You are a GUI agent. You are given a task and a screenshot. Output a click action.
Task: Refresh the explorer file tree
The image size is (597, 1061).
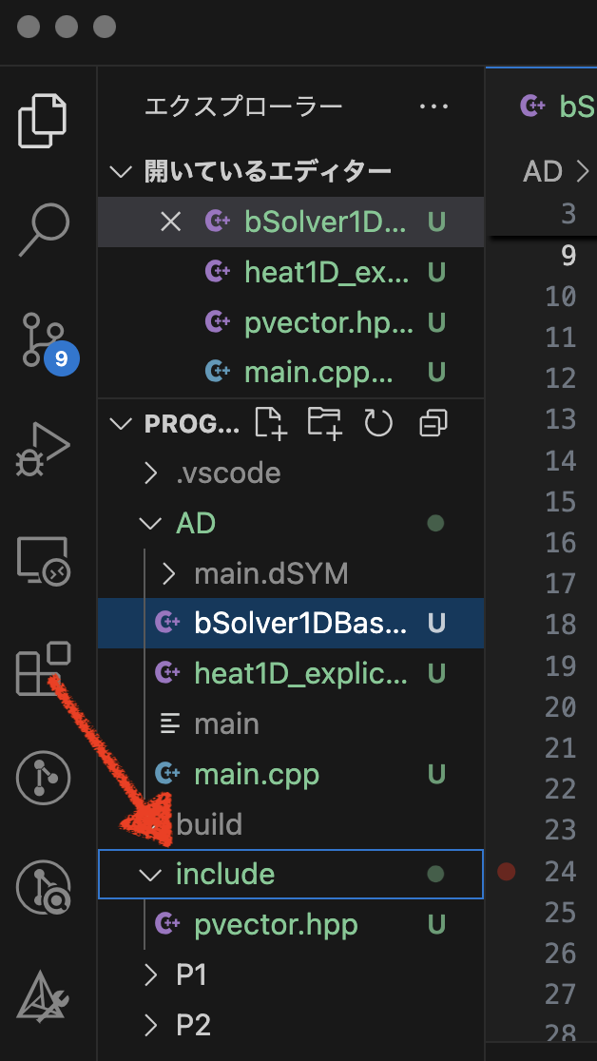click(x=378, y=423)
